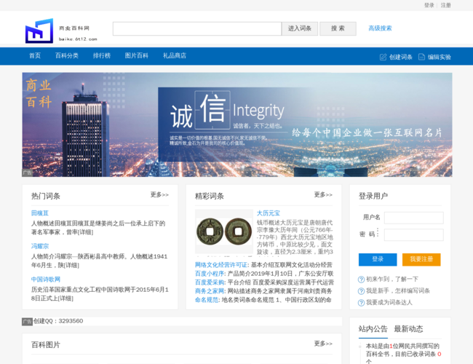Click the 创建词条 pencil icon
This screenshot has width=473, height=364.
pyautogui.click(x=383, y=57)
